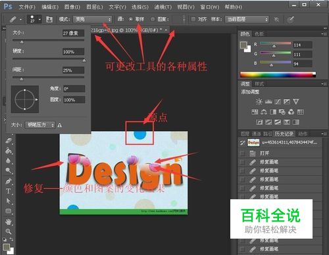Viewport: 329px width, 255px height.
Task: Click the Color Balance adjustment icon
Action: pos(264,112)
